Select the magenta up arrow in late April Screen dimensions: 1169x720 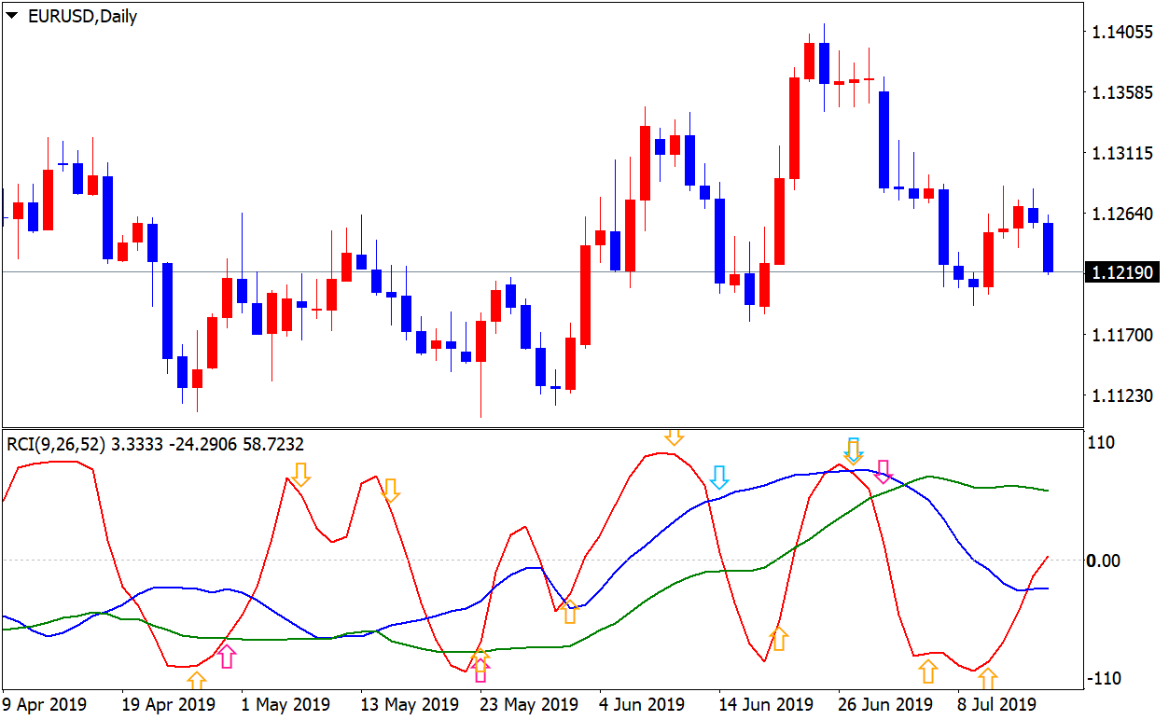tap(227, 657)
